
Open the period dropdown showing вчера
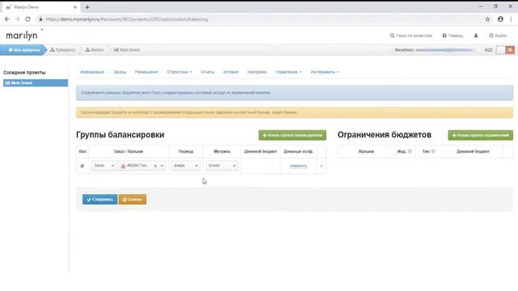click(x=185, y=166)
